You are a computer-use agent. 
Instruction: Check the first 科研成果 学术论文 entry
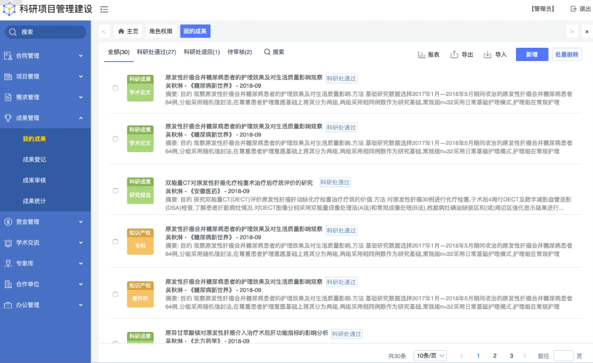tap(115, 88)
